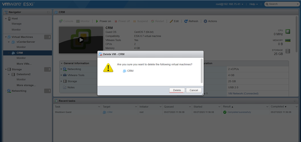Select Manage under Host
The width and height of the screenshot is (301, 142).
16,24
